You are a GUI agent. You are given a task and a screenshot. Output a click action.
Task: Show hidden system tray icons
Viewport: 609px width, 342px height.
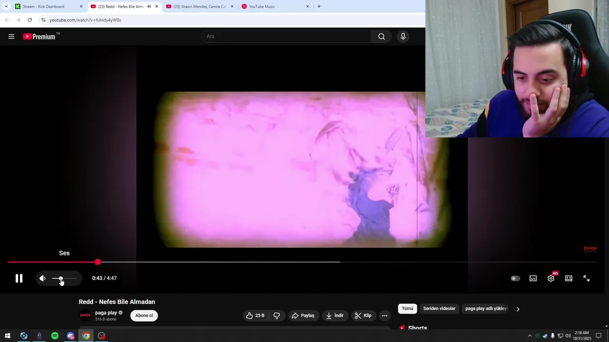pyautogui.click(x=530, y=336)
